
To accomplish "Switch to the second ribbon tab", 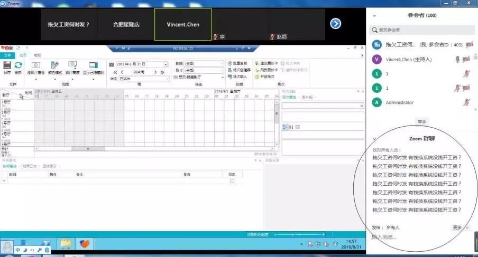I will click(x=23, y=55).
